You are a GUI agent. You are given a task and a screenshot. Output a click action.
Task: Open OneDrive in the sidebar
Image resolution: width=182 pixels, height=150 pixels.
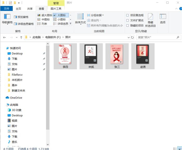[16, 98]
